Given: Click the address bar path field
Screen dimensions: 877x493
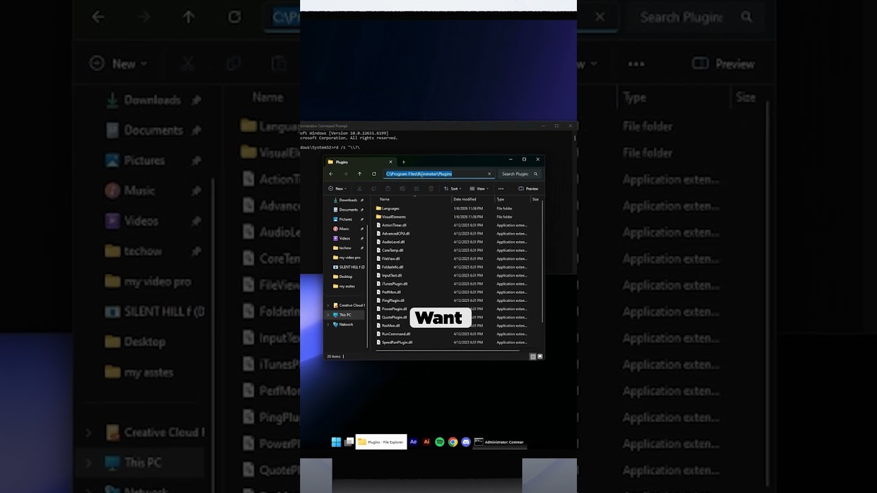Looking at the screenshot, I should tap(438, 174).
